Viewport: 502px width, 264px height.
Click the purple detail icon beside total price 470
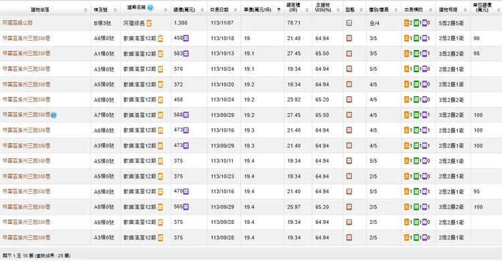click(x=186, y=191)
